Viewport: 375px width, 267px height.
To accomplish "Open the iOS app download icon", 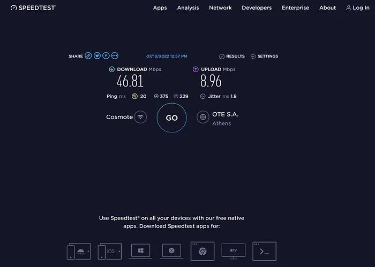I will (109, 250).
